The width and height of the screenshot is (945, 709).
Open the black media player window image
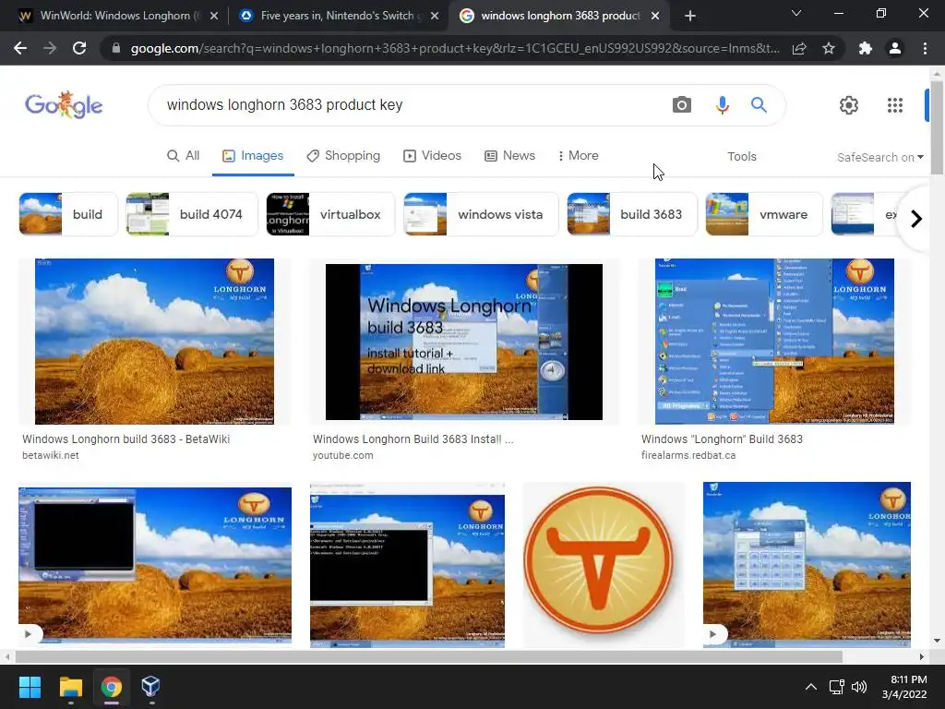[155, 566]
